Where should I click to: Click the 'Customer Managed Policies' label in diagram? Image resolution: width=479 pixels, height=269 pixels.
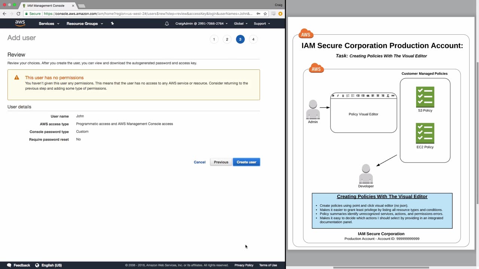[x=424, y=74]
